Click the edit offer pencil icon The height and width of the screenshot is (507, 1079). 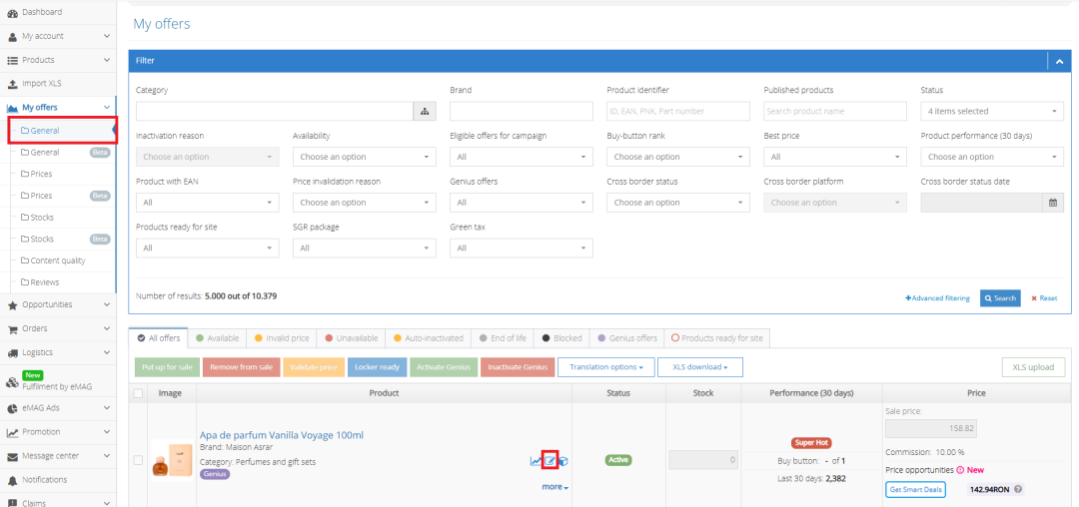[549, 461]
